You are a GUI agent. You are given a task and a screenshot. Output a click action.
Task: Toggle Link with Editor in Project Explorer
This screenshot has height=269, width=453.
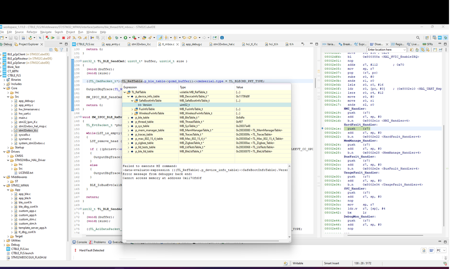(x=56, y=50)
